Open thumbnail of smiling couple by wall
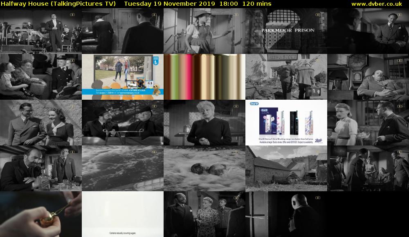Image resolution: width=409 pixels, height=237 pixels. tap(41, 123)
